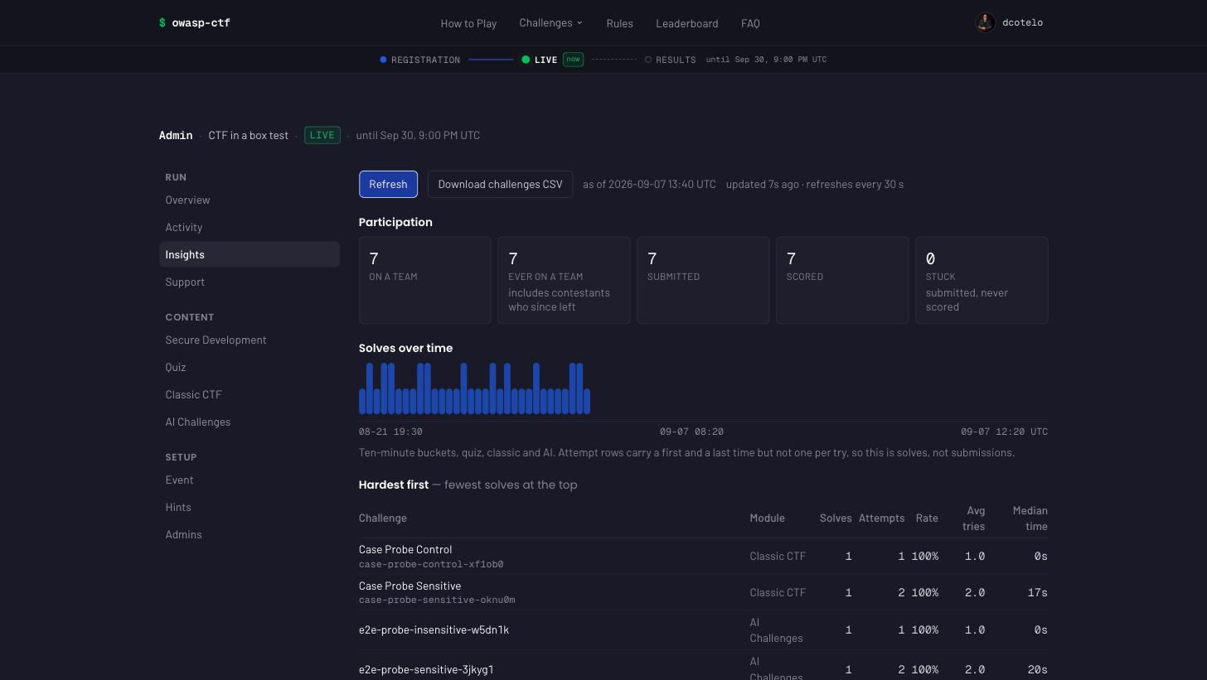Image resolution: width=1207 pixels, height=680 pixels.
Task: Click the 'On a team' stat card
Action: tap(425, 280)
